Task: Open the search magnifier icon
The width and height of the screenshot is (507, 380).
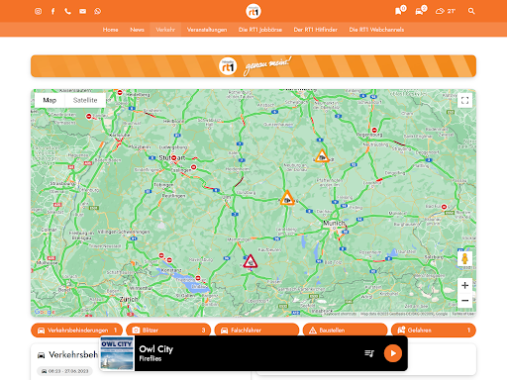Action: [x=471, y=11]
